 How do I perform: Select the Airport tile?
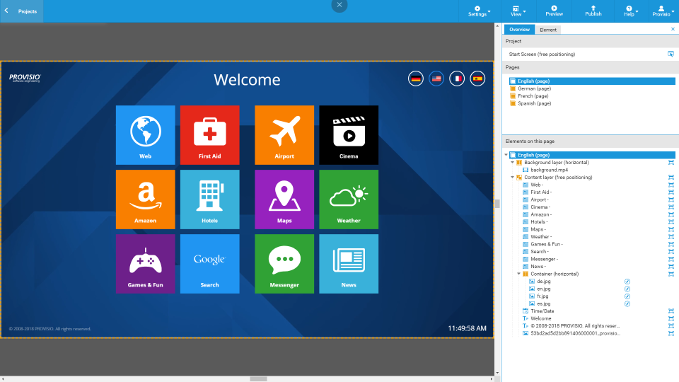tap(284, 134)
